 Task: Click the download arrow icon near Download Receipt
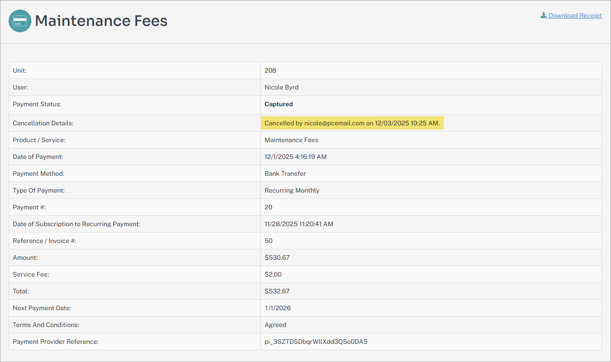click(543, 15)
